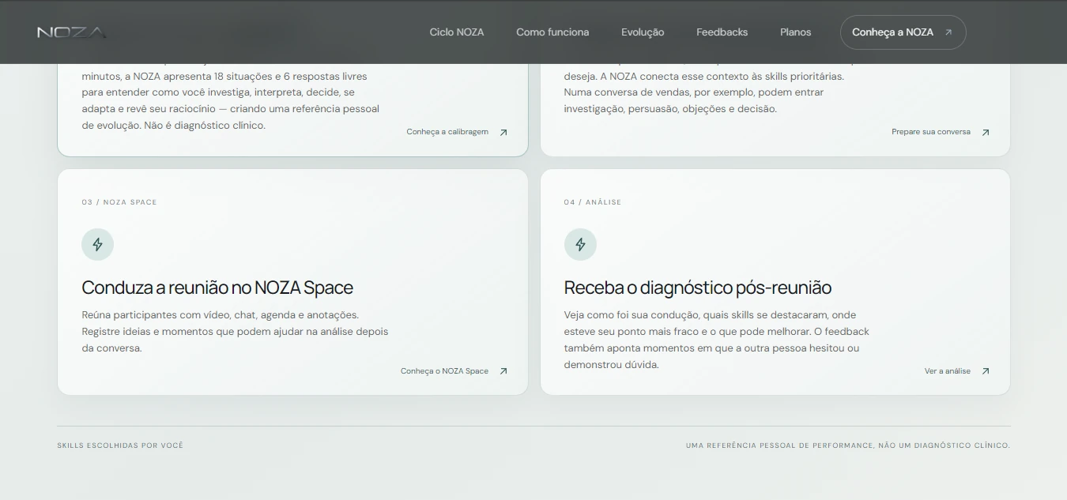Click lightning bolt icon in NOZA Space card
1067x500 pixels.
(98, 245)
